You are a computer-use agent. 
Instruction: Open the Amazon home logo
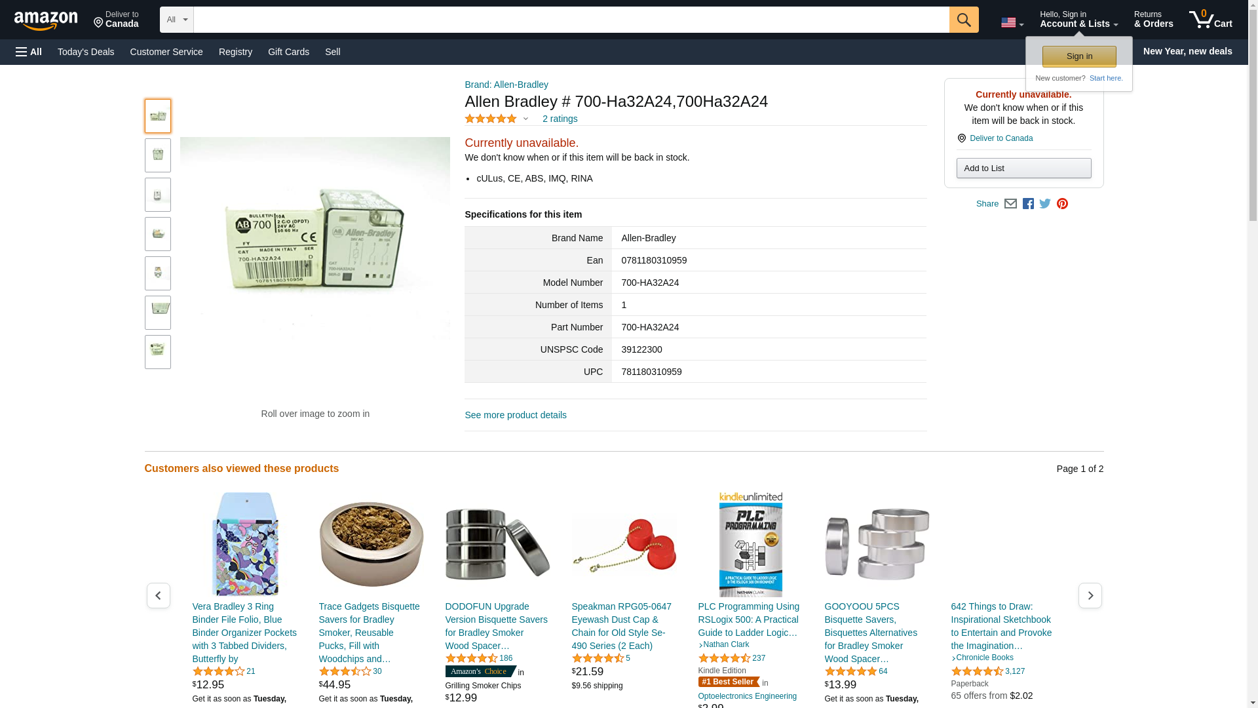click(x=46, y=20)
